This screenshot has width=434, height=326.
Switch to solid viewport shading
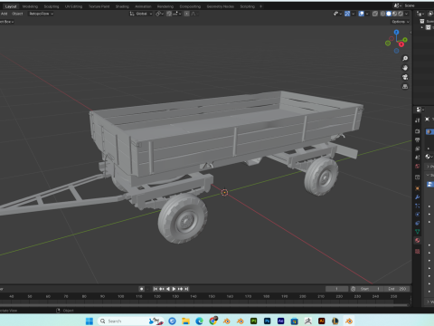point(389,14)
